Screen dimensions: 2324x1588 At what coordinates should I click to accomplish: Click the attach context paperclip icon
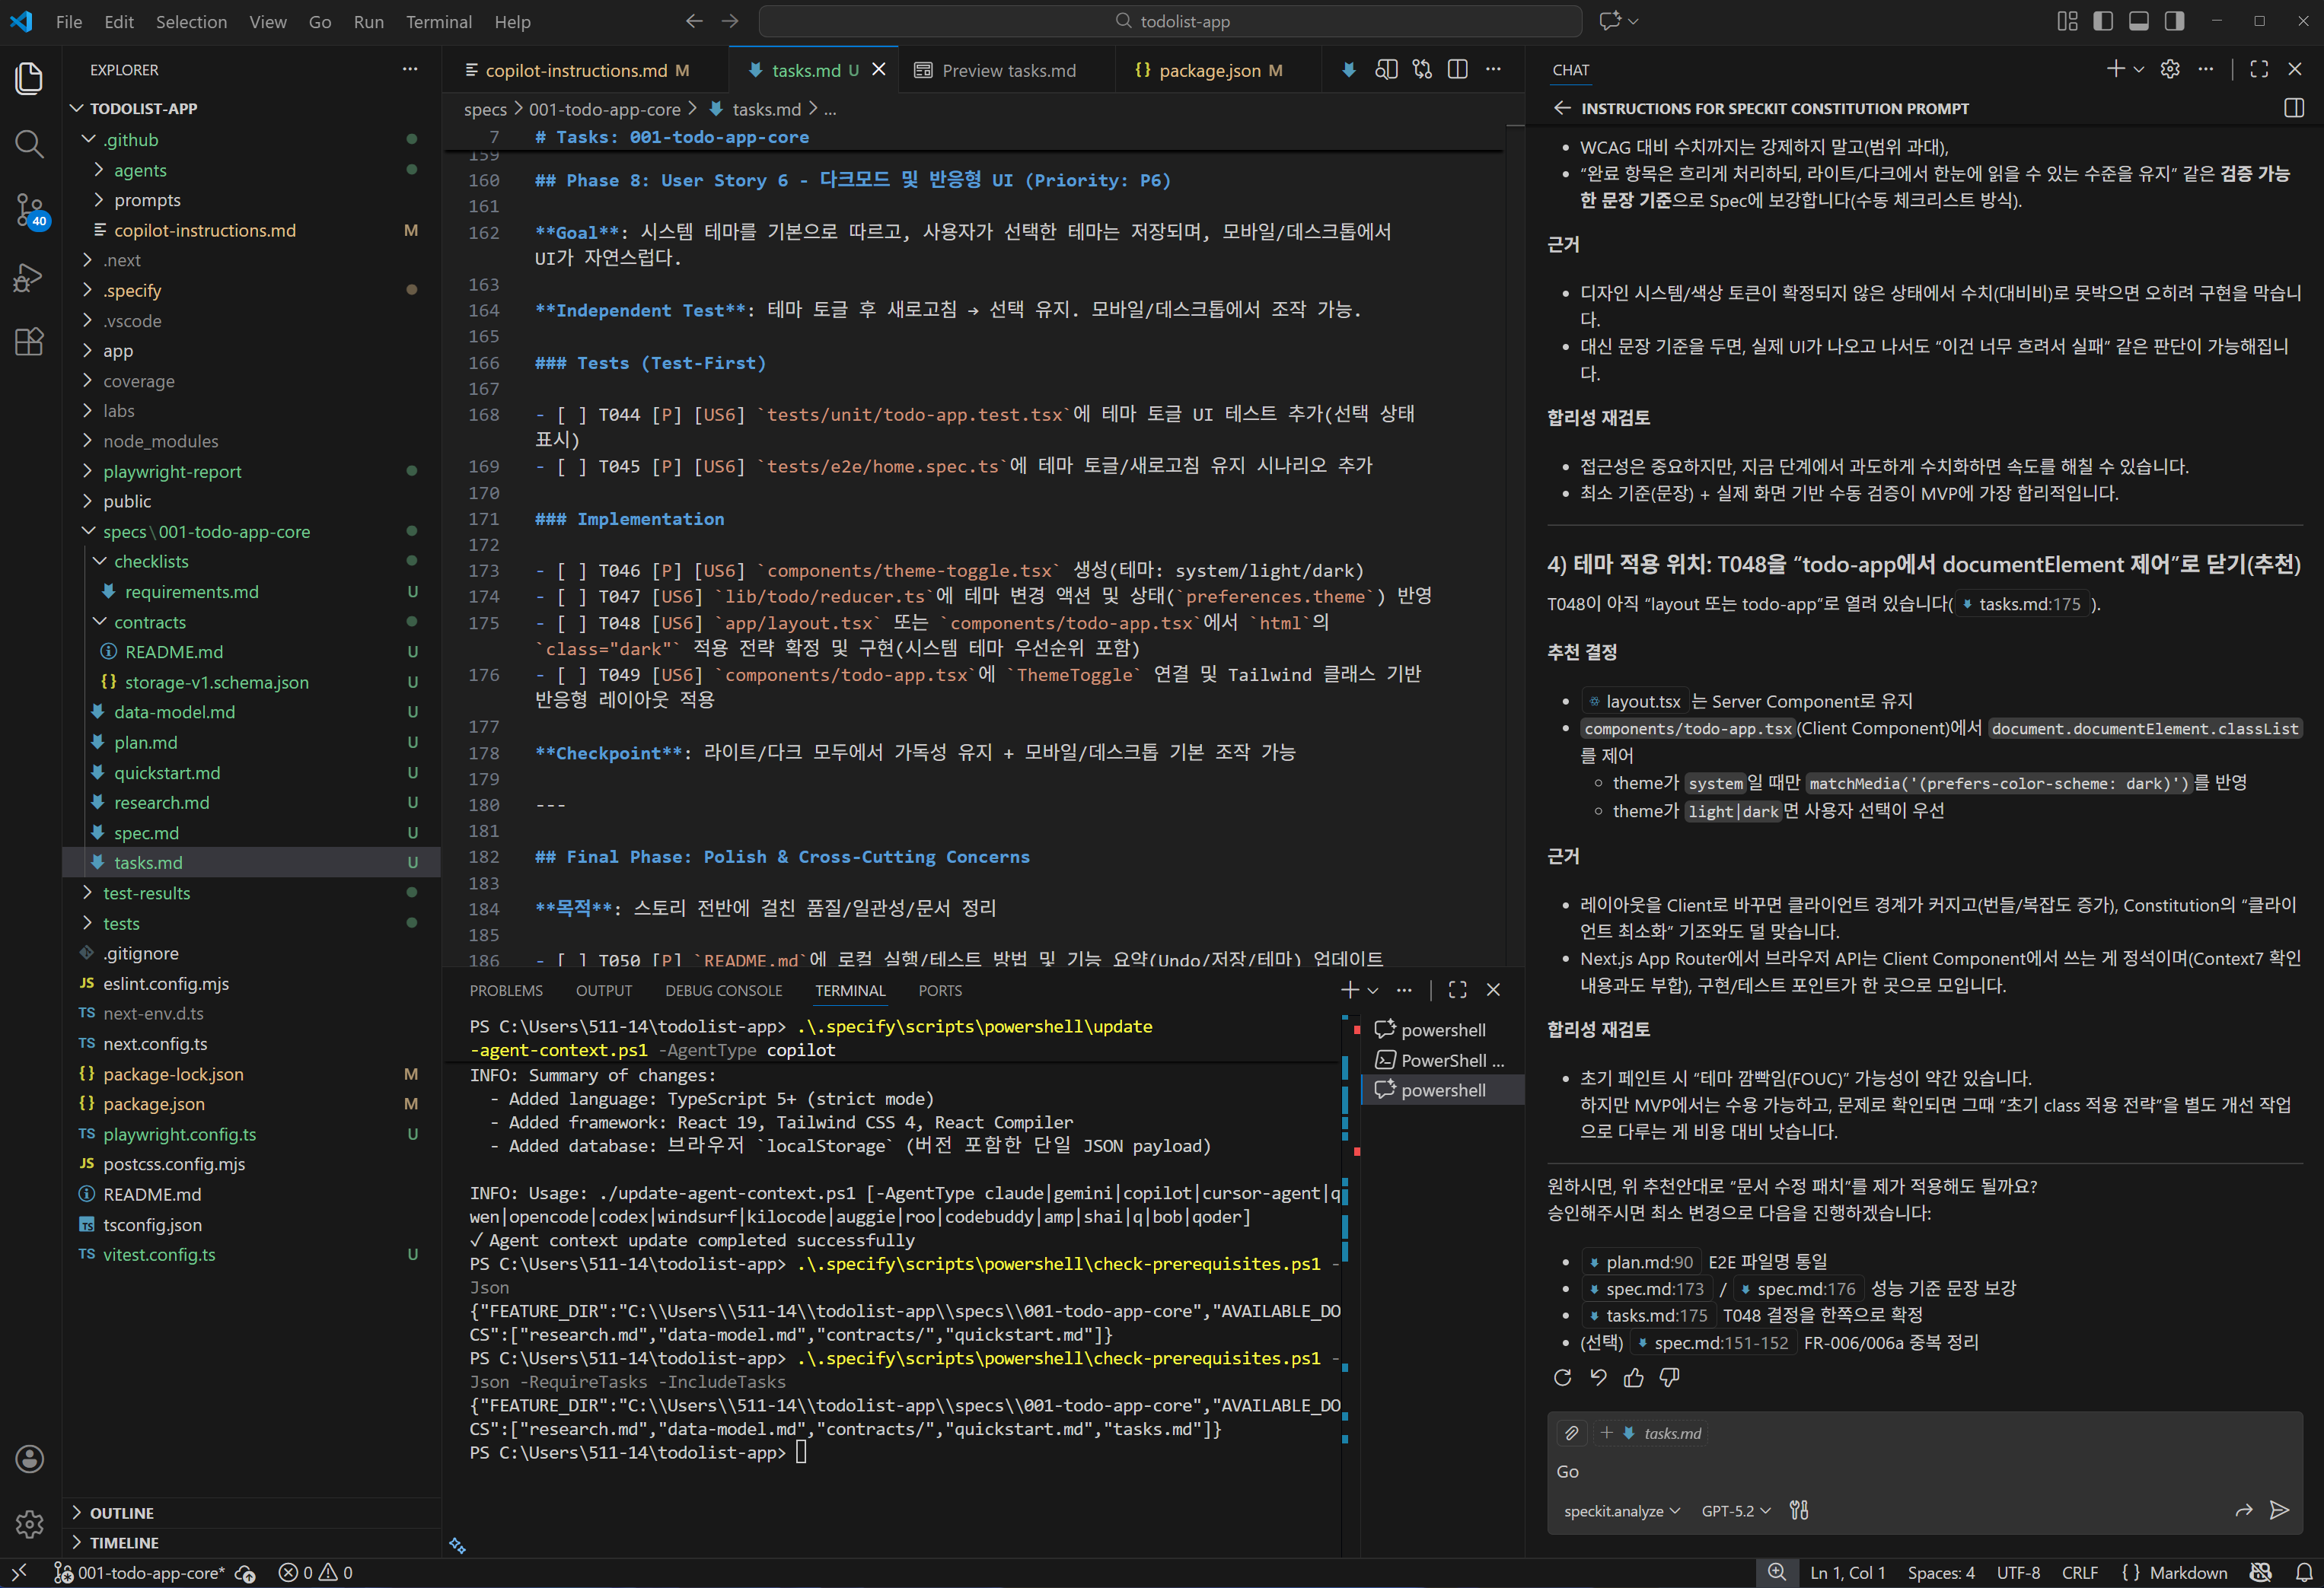tap(1571, 1433)
